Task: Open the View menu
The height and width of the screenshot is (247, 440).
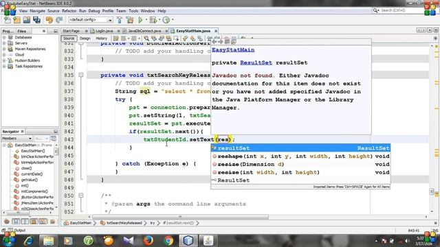Action: 23,11
